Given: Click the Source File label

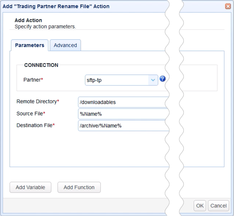Looking at the screenshot, I should (31, 114).
